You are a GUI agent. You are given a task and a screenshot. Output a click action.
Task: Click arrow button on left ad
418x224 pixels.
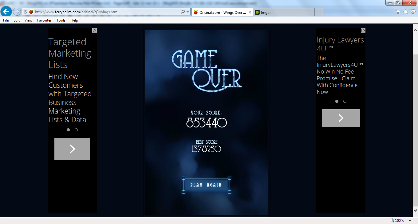[72, 149]
